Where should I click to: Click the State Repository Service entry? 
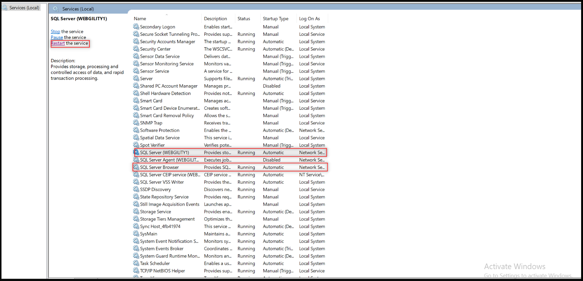164,197
